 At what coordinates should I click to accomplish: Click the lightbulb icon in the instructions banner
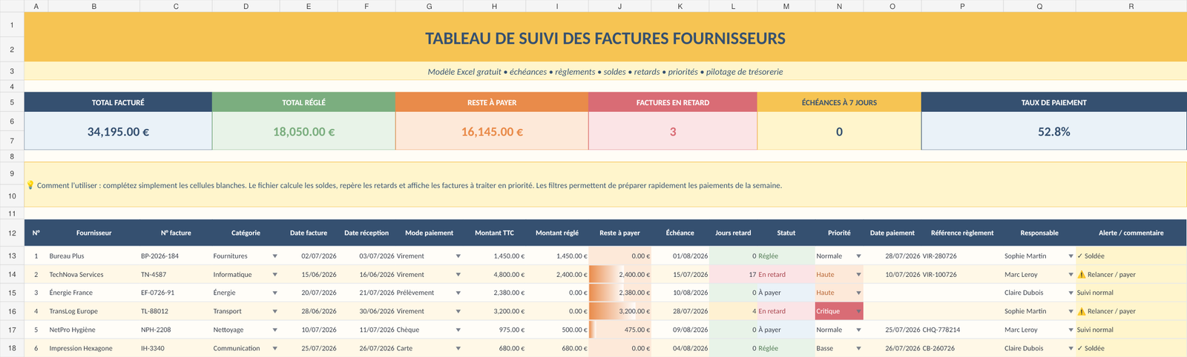click(30, 185)
